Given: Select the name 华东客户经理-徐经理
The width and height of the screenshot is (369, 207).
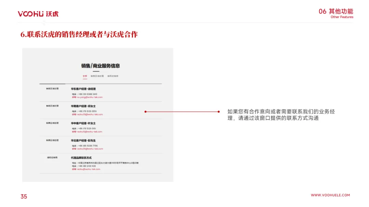Looking at the screenshot, I should 83,89.
